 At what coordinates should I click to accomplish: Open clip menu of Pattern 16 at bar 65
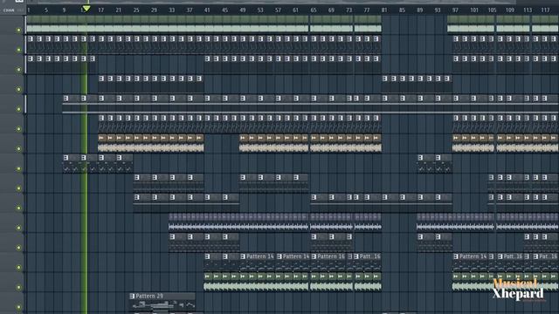coord(314,256)
